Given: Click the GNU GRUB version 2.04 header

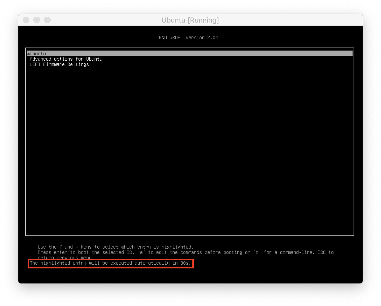Looking at the screenshot, I should (188, 38).
